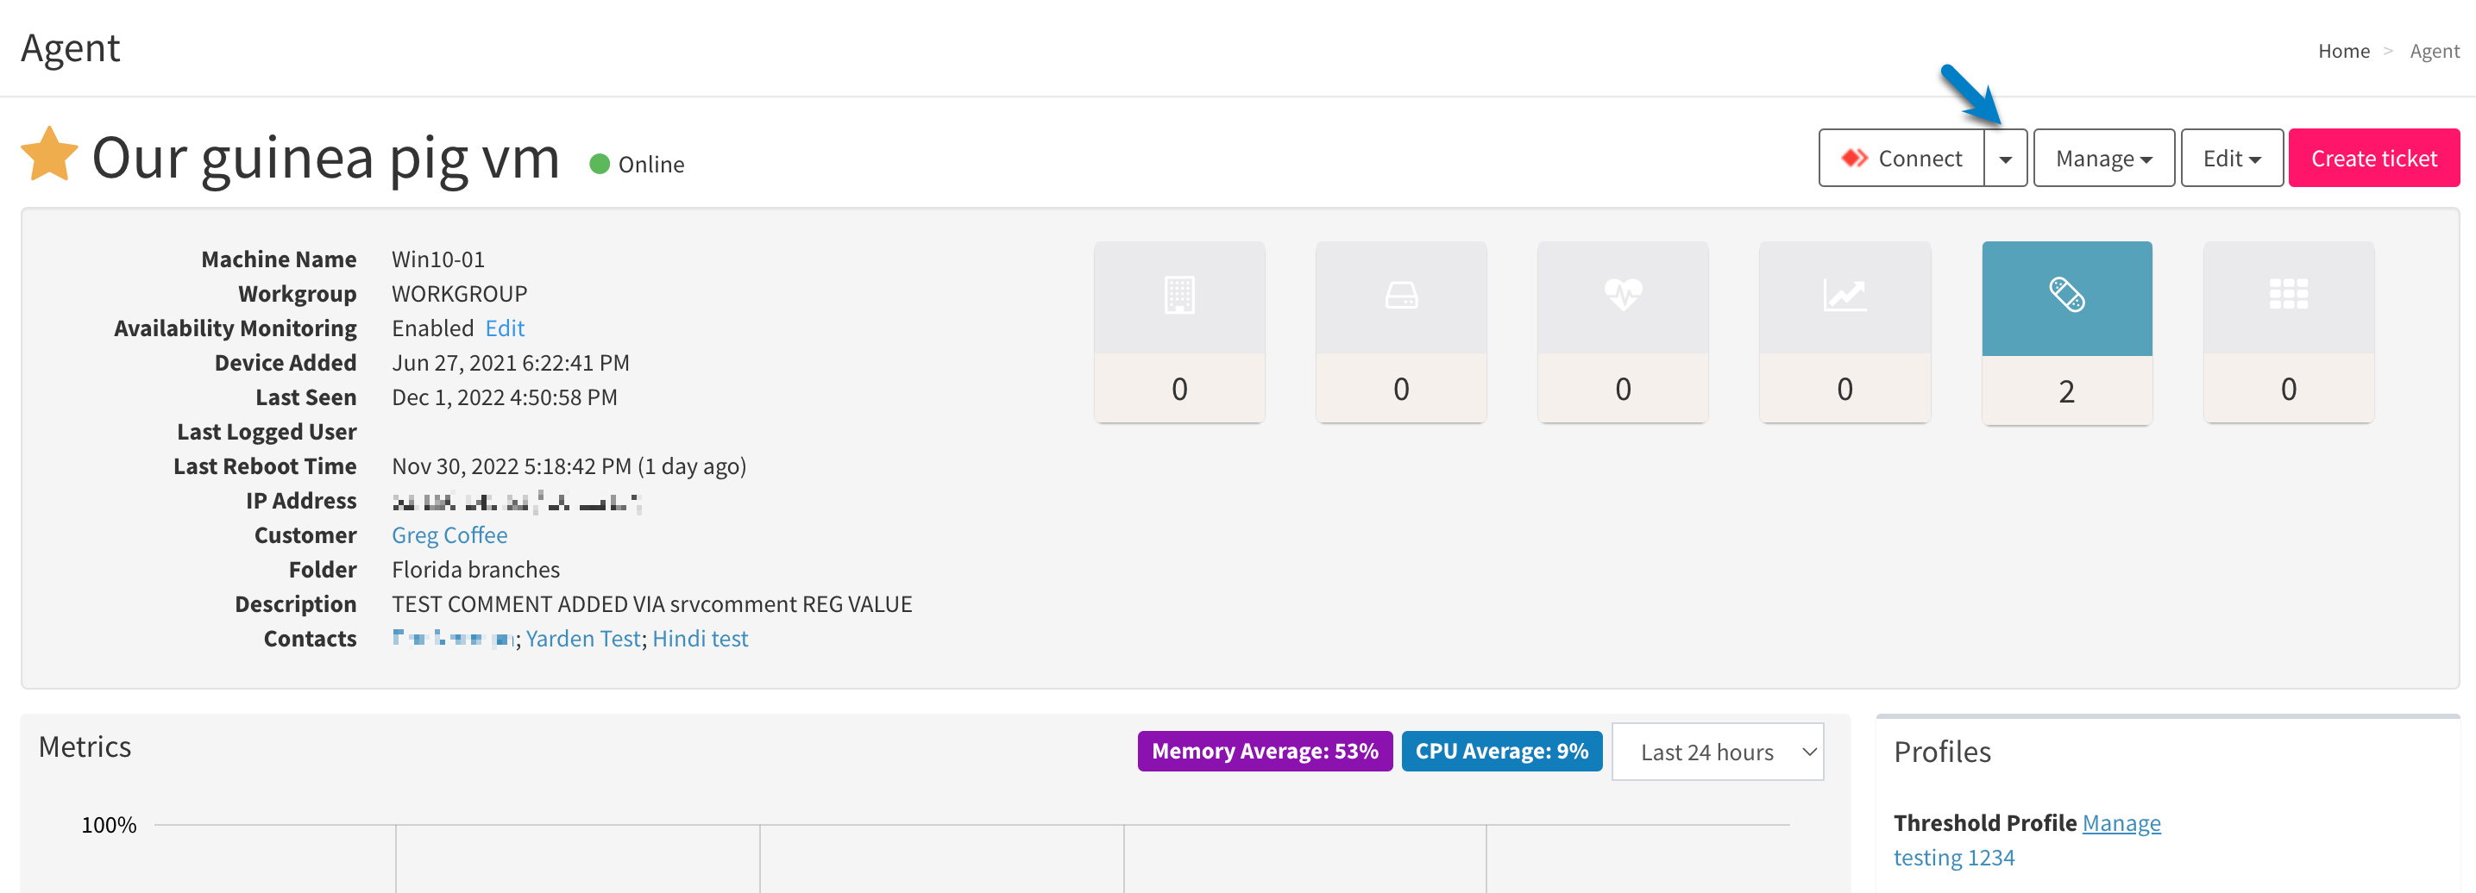The width and height of the screenshot is (2476, 893).
Task: Click the Create ticket button
Action: [2373, 159]
